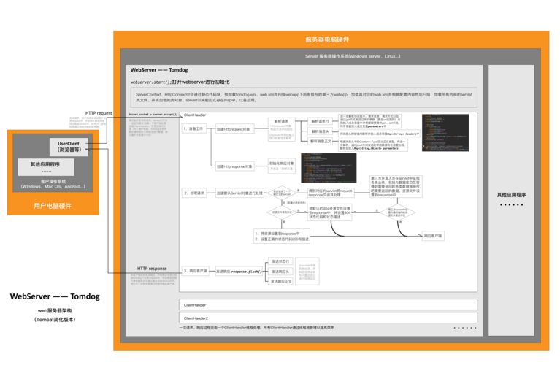Click the third-party servlet decision diamond on the right
This screenshot has width=560, height=365.
398,212
